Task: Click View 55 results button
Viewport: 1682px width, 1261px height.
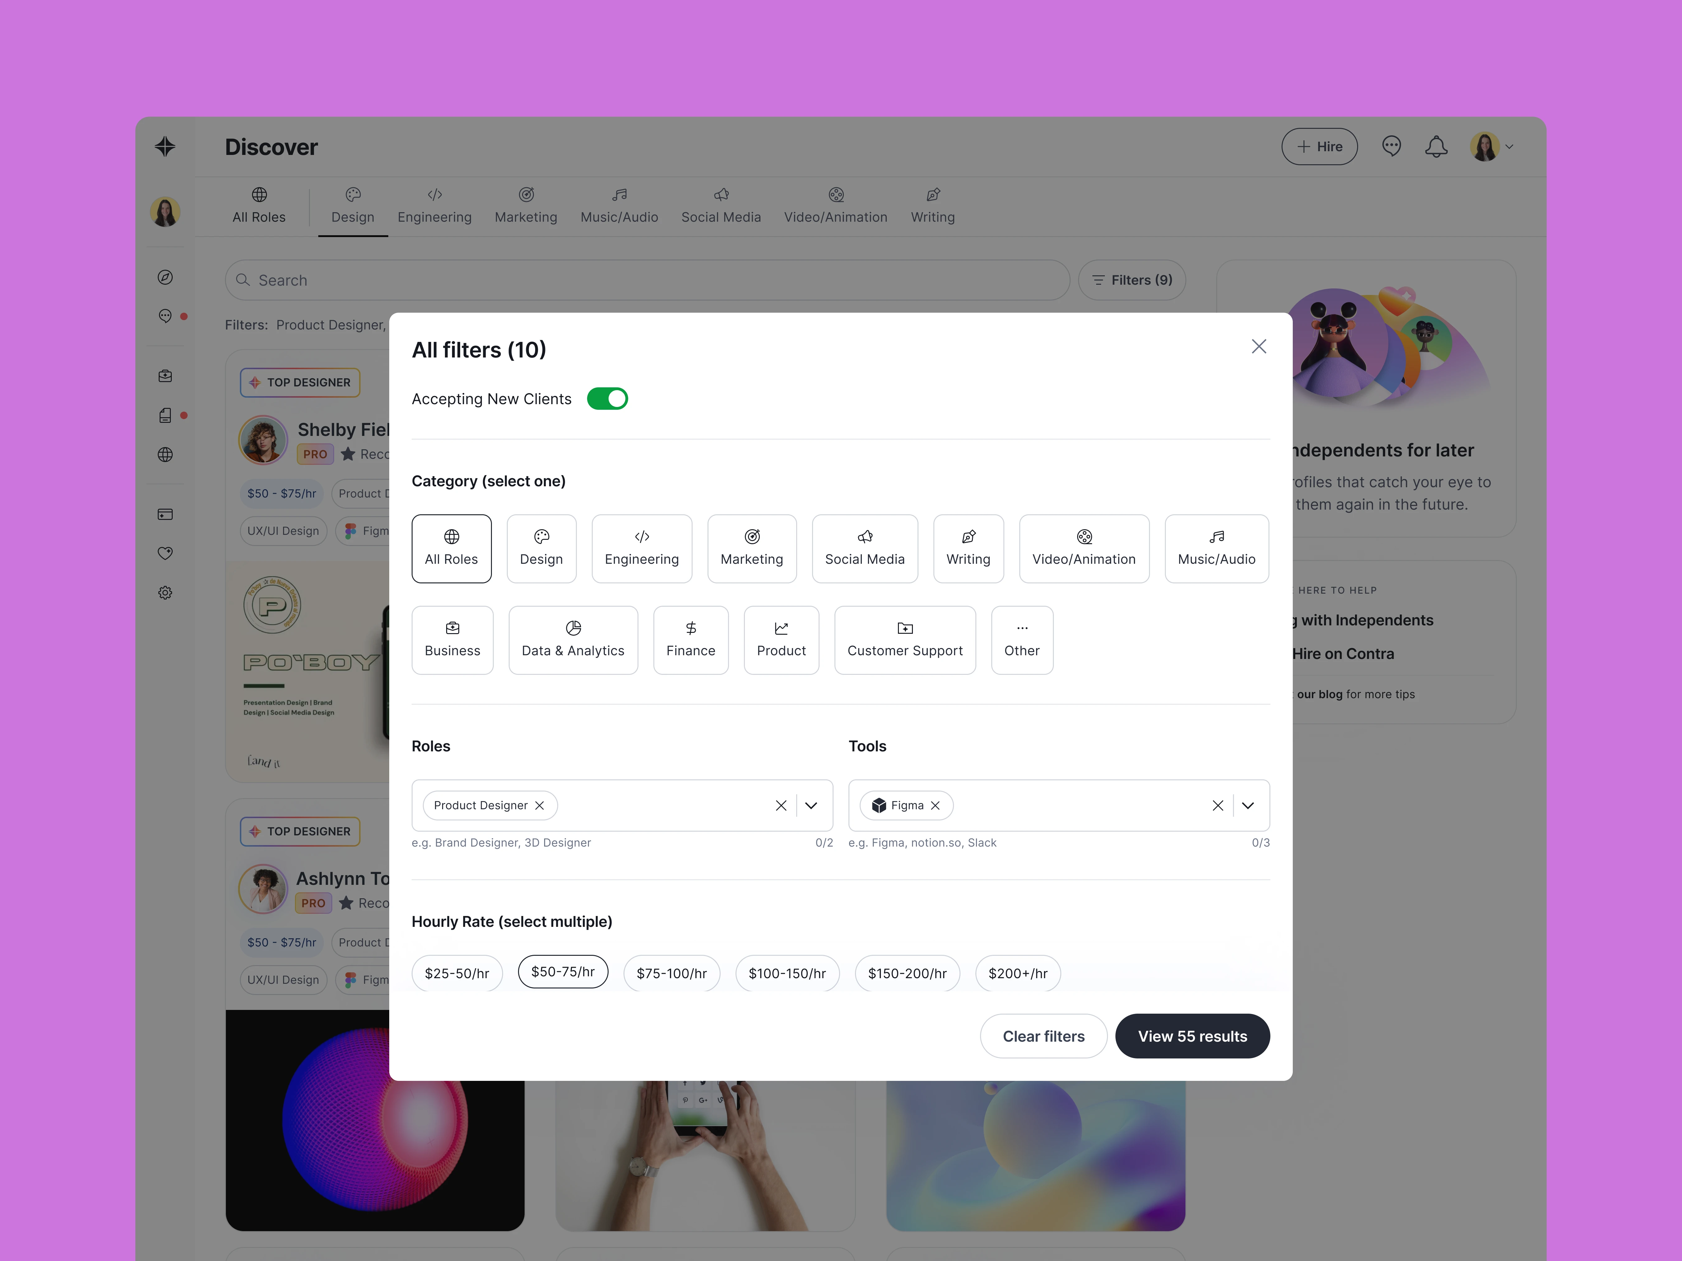Action: click(1192, 1036)
